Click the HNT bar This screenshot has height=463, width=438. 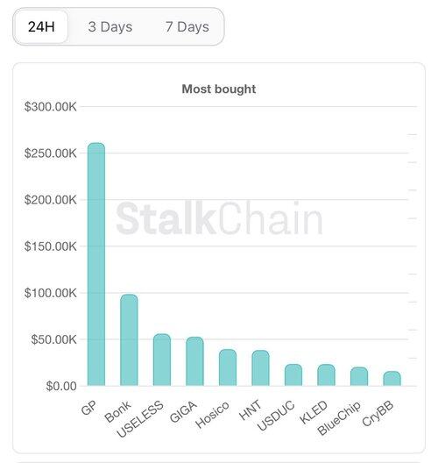[260, 368]
